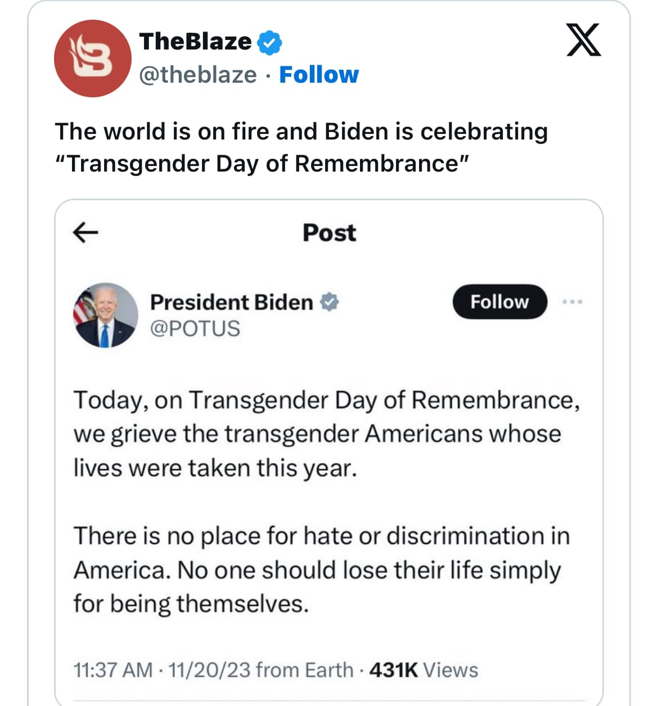View the 431K Views count
The image size is (658, 706).
point(424,670)
